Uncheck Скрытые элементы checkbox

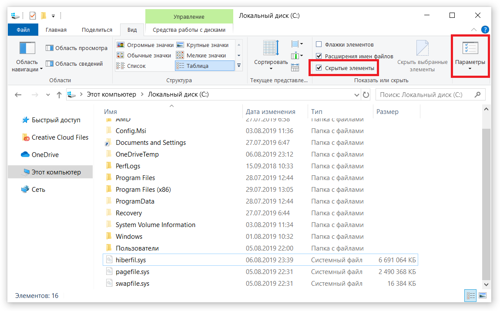coord(319,68)
